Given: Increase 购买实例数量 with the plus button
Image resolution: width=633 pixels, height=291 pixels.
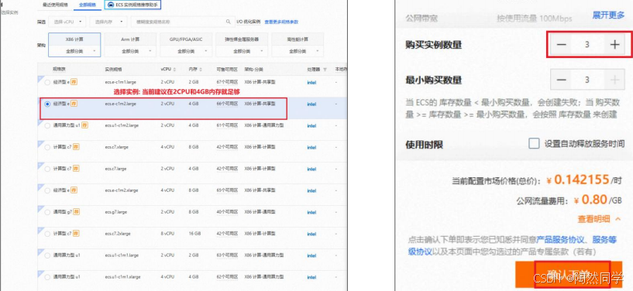Looking at the screenshot, I should pos(614,44).
